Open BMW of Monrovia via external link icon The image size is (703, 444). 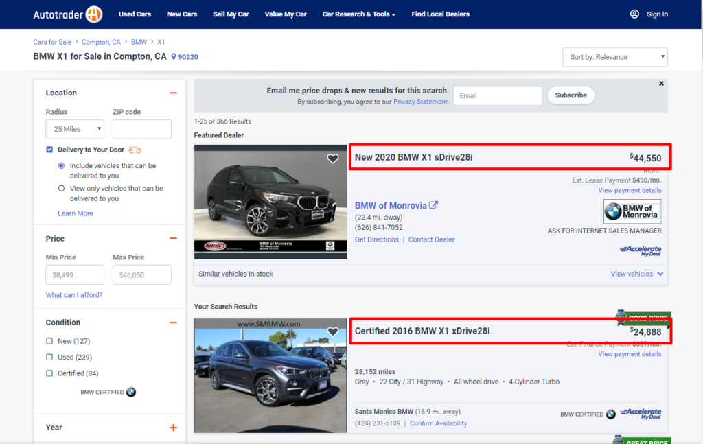click(x=433, y=205)
